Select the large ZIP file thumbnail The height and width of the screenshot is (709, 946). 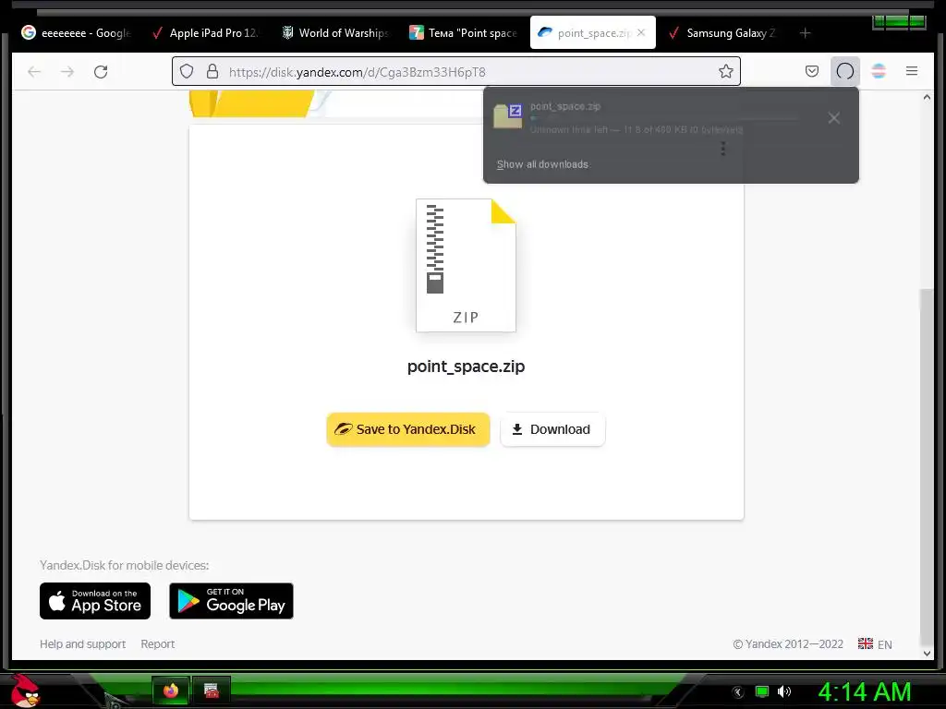click(466, 265)
